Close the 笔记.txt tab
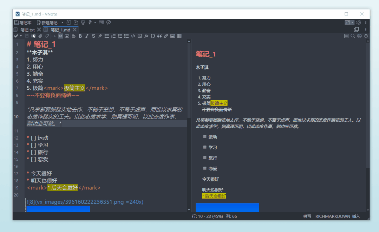Screen dimensions: 379x232 39,30
